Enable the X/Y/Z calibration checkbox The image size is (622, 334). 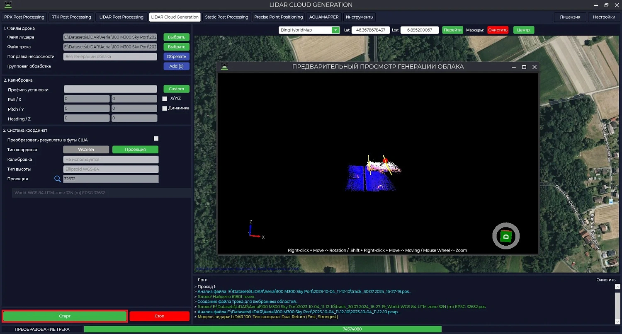click(164, 98)
